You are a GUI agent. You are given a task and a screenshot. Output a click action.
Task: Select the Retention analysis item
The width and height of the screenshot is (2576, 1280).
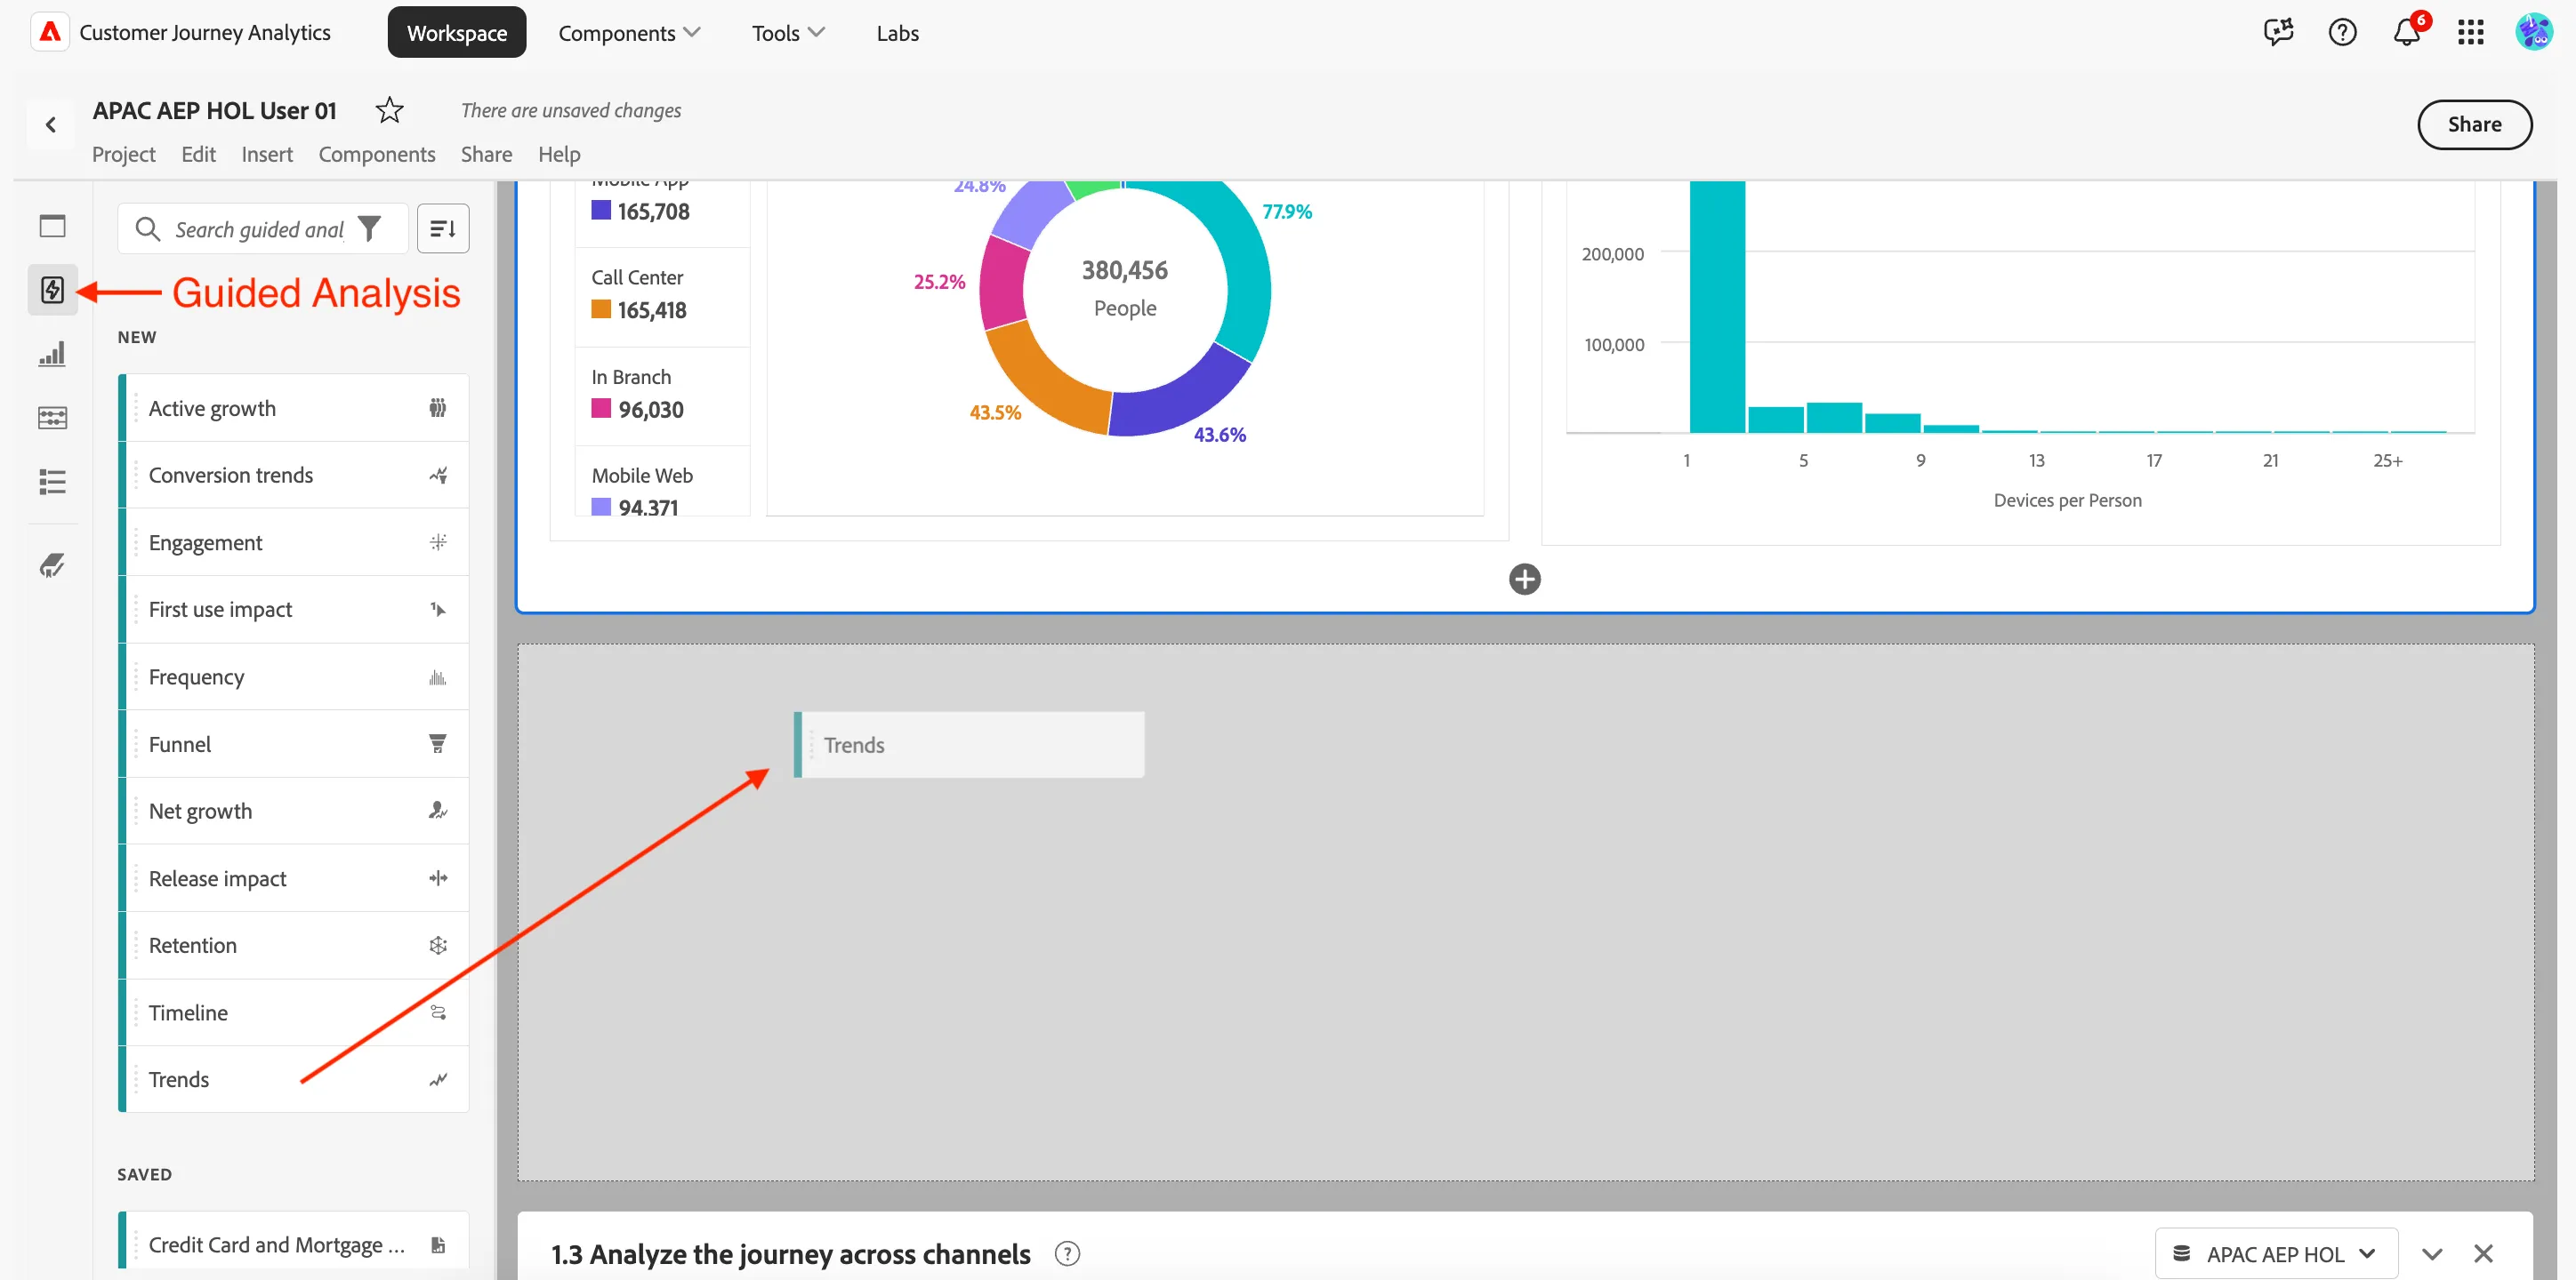(x=293, y=945)
